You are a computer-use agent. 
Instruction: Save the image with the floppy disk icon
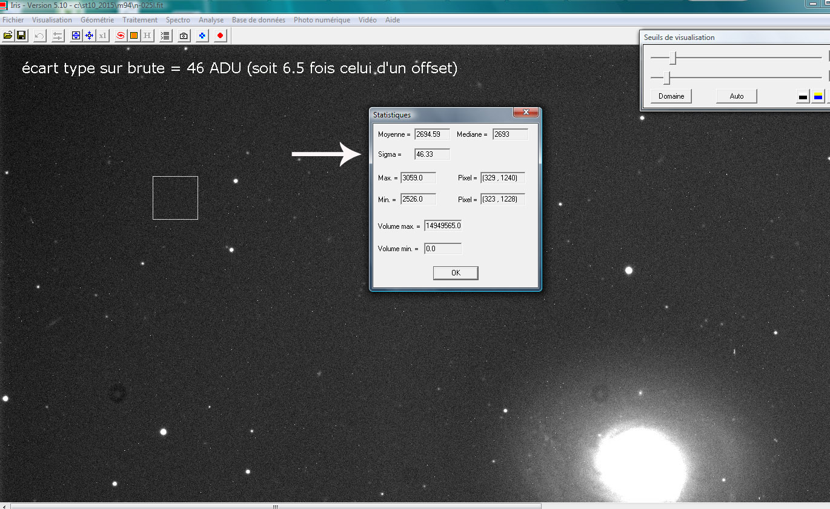coord(21,36)
